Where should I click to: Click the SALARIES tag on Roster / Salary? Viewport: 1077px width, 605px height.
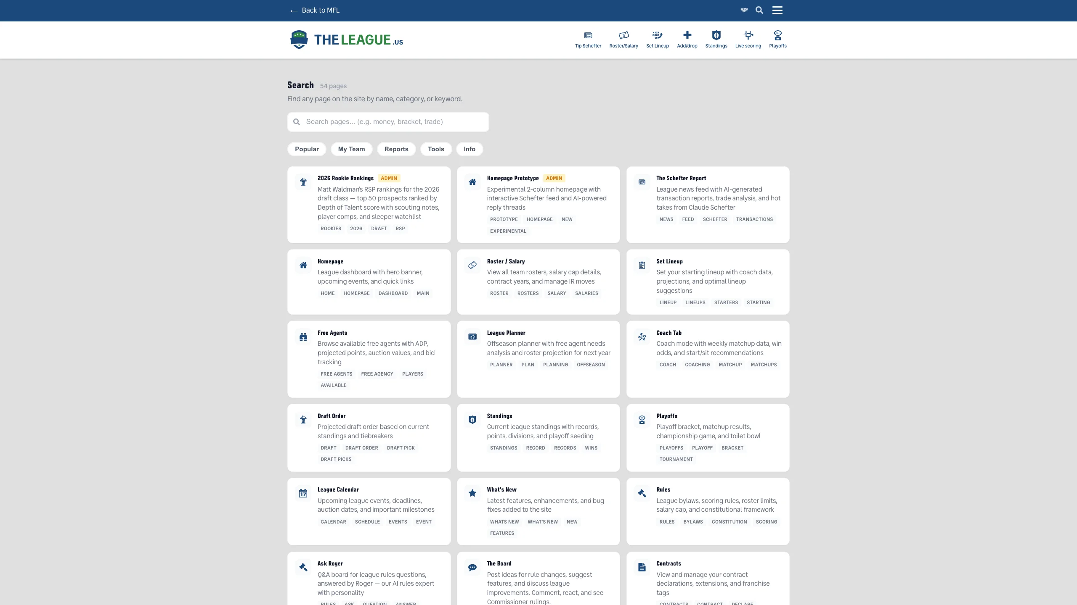(x=586, y=293)
